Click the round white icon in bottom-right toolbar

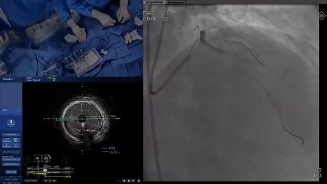[x=124, y=181]
